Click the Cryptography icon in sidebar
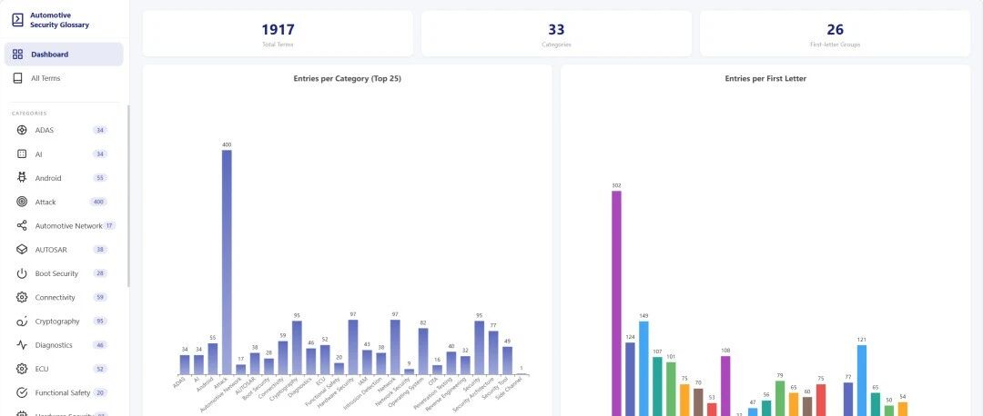This screenshot has height=416, width=983. pos(22,321)
